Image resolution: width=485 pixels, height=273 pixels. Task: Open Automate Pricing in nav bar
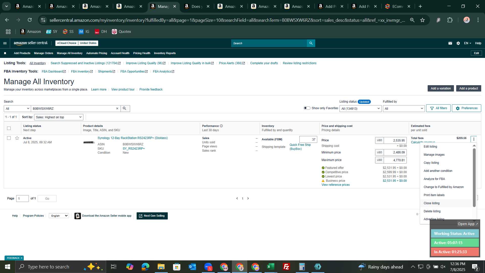pos(96,53)
